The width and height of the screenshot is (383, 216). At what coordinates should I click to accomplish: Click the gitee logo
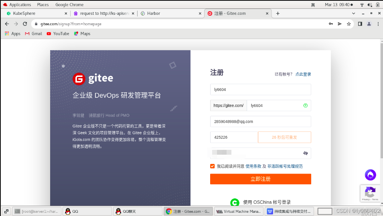coord(93,79)
